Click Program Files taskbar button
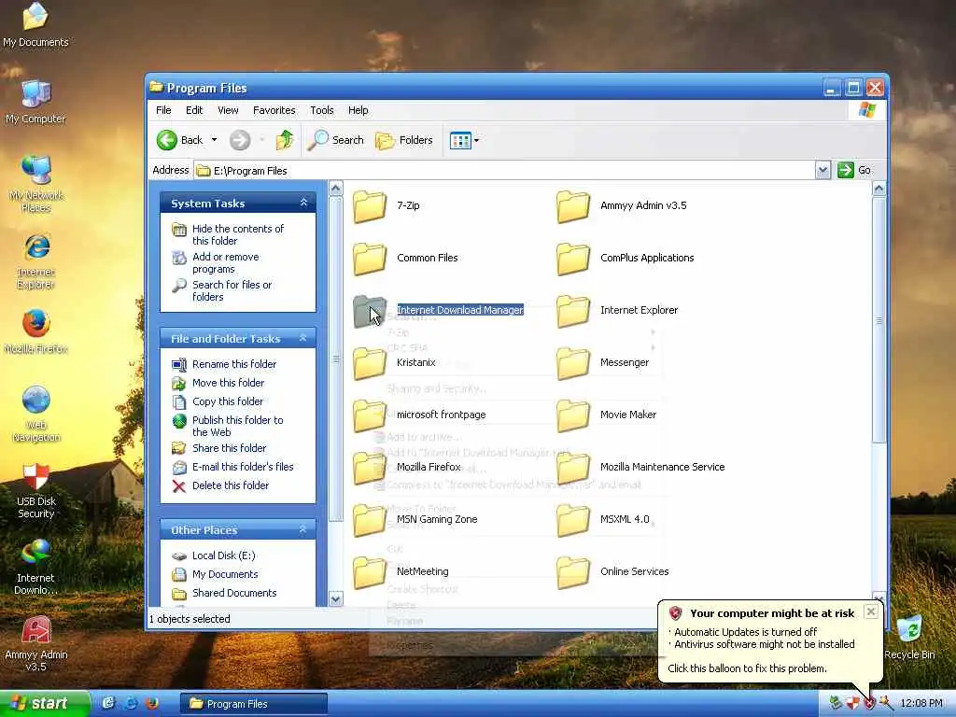 [x=254, y=704]
